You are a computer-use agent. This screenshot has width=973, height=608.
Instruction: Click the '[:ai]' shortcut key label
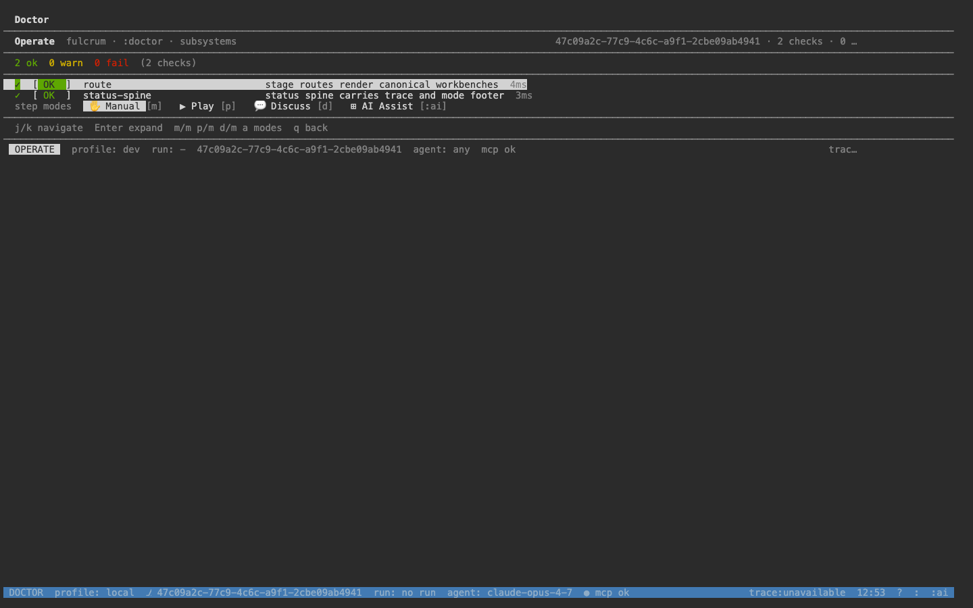click(x=433, y=106)
